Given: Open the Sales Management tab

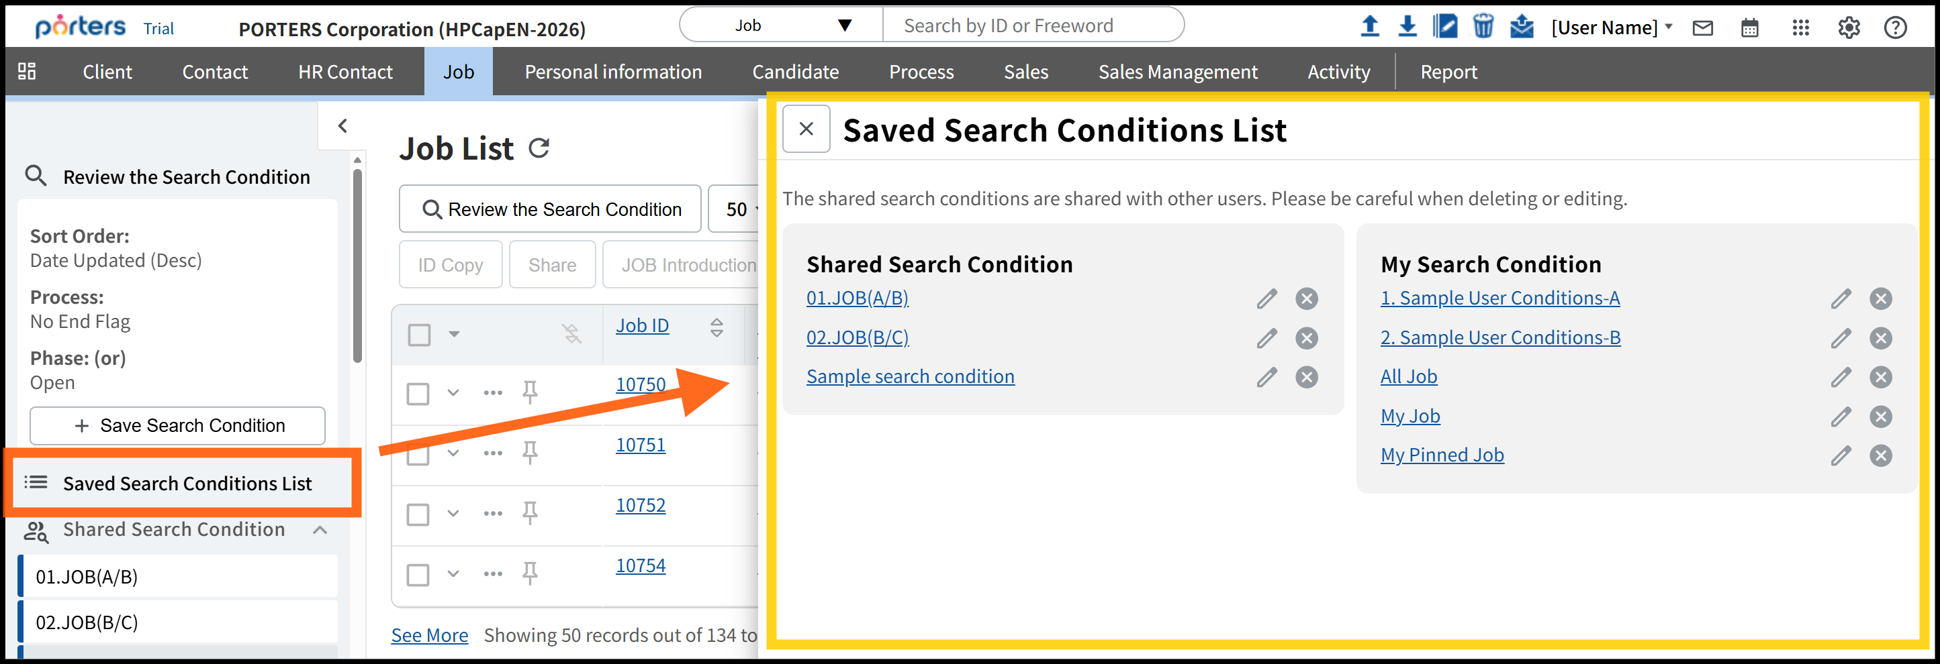Looking at the screenshot, I should (x=1177, y=72).
